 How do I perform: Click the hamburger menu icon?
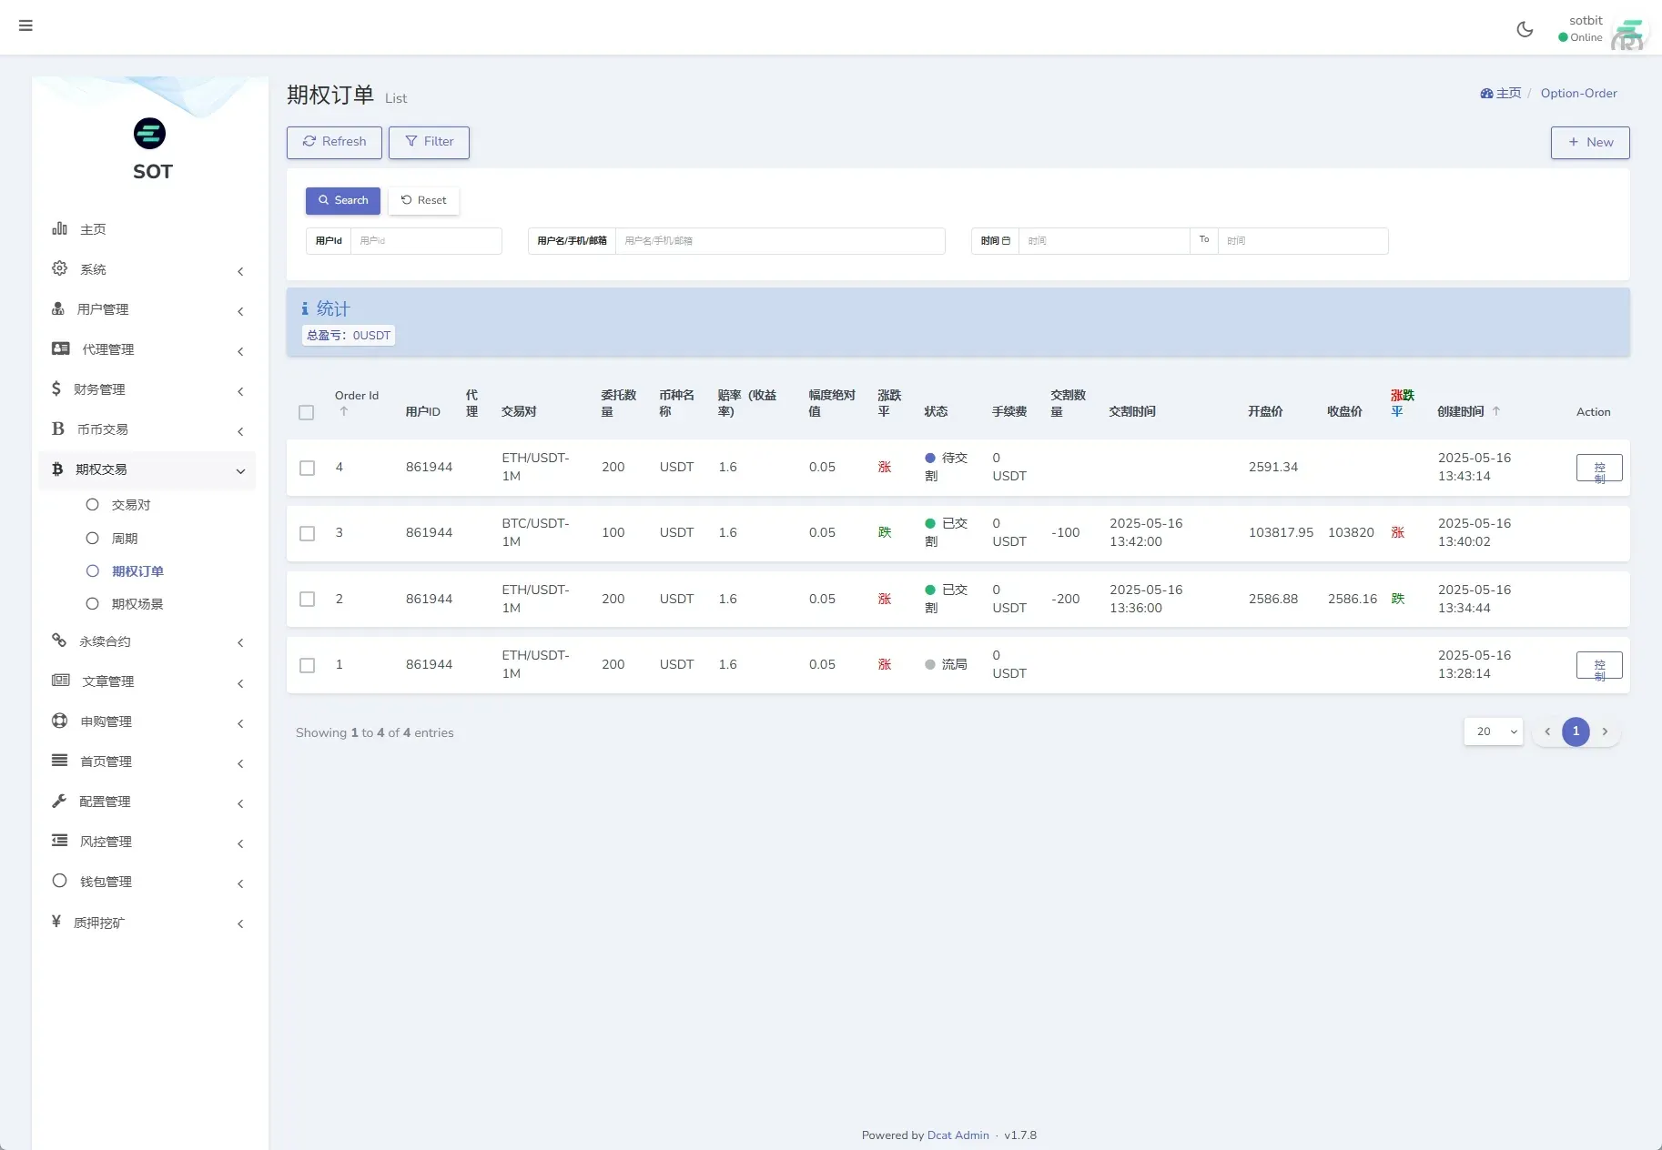point(25,26)
